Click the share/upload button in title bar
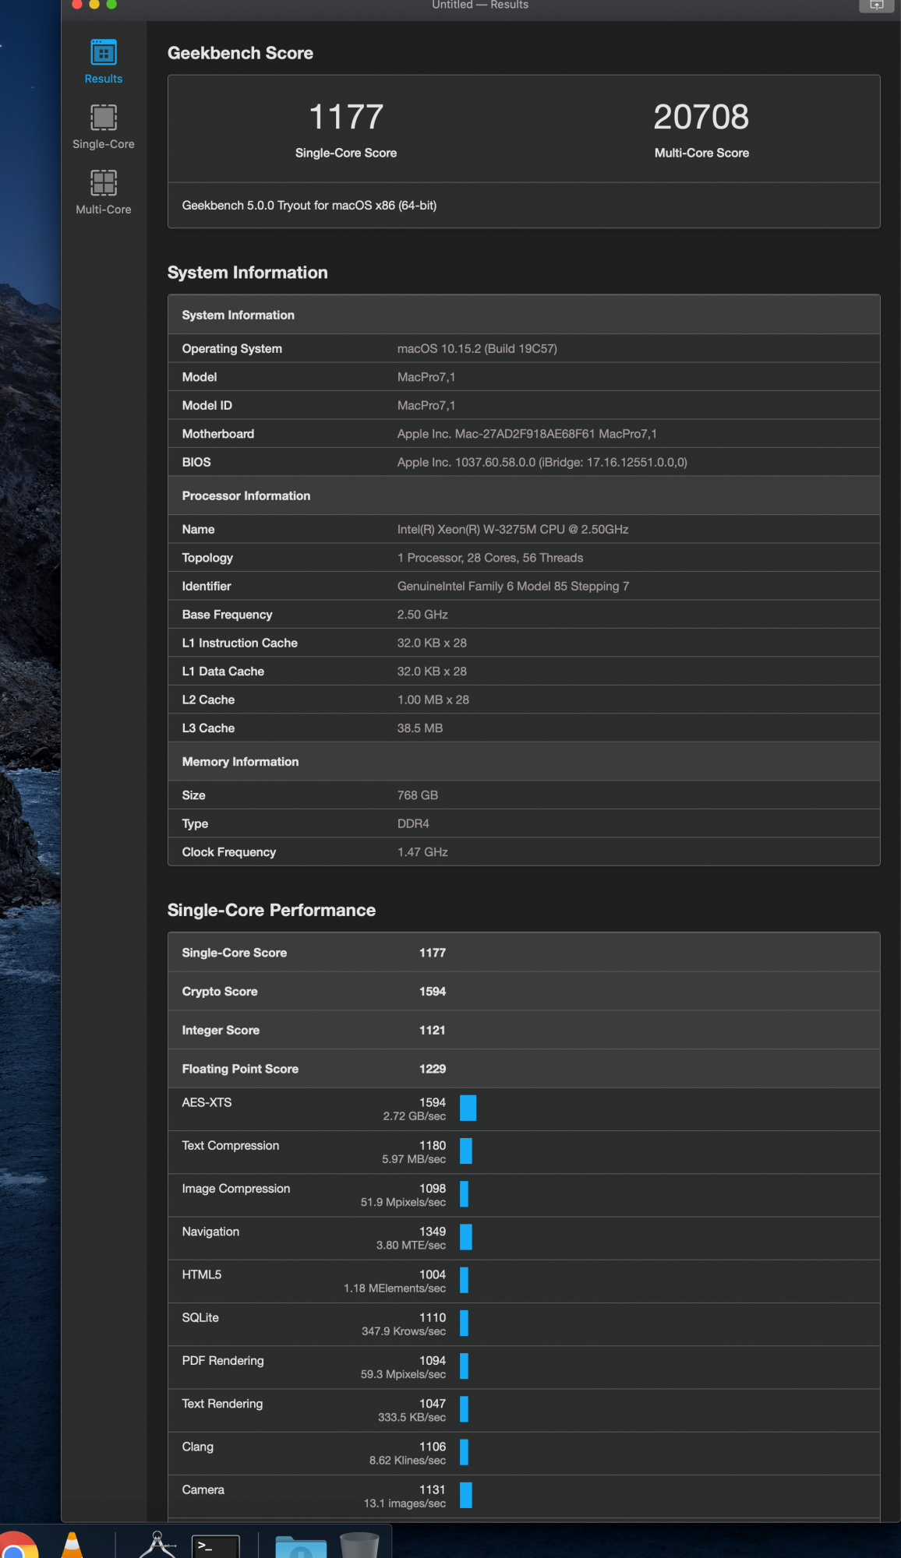Screen dimensions: 901x1558 [876, 5]
